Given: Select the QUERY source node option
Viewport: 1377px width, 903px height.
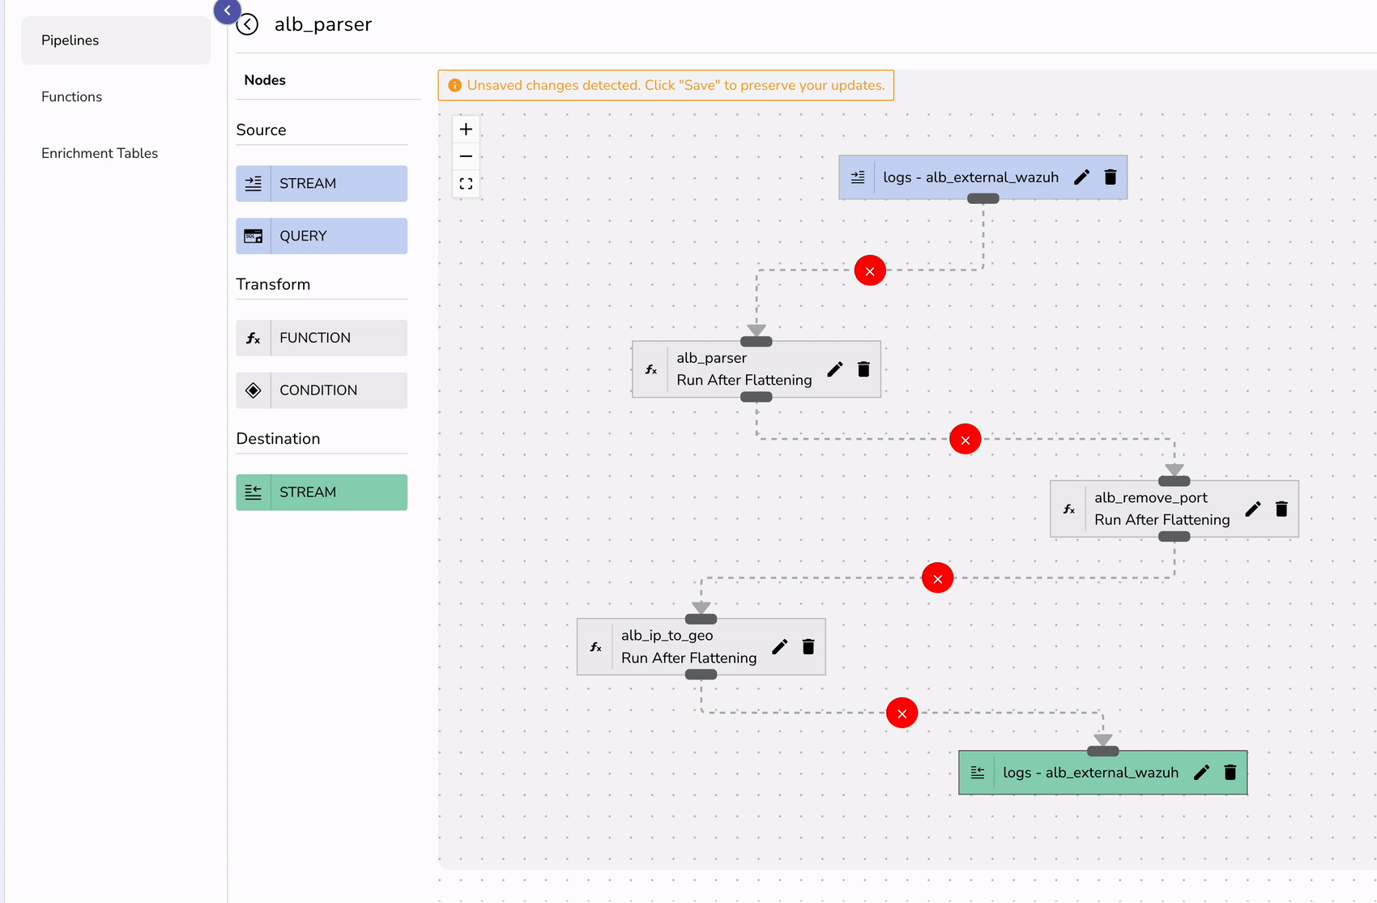Looking at the screenshot, I should point(321,236).
